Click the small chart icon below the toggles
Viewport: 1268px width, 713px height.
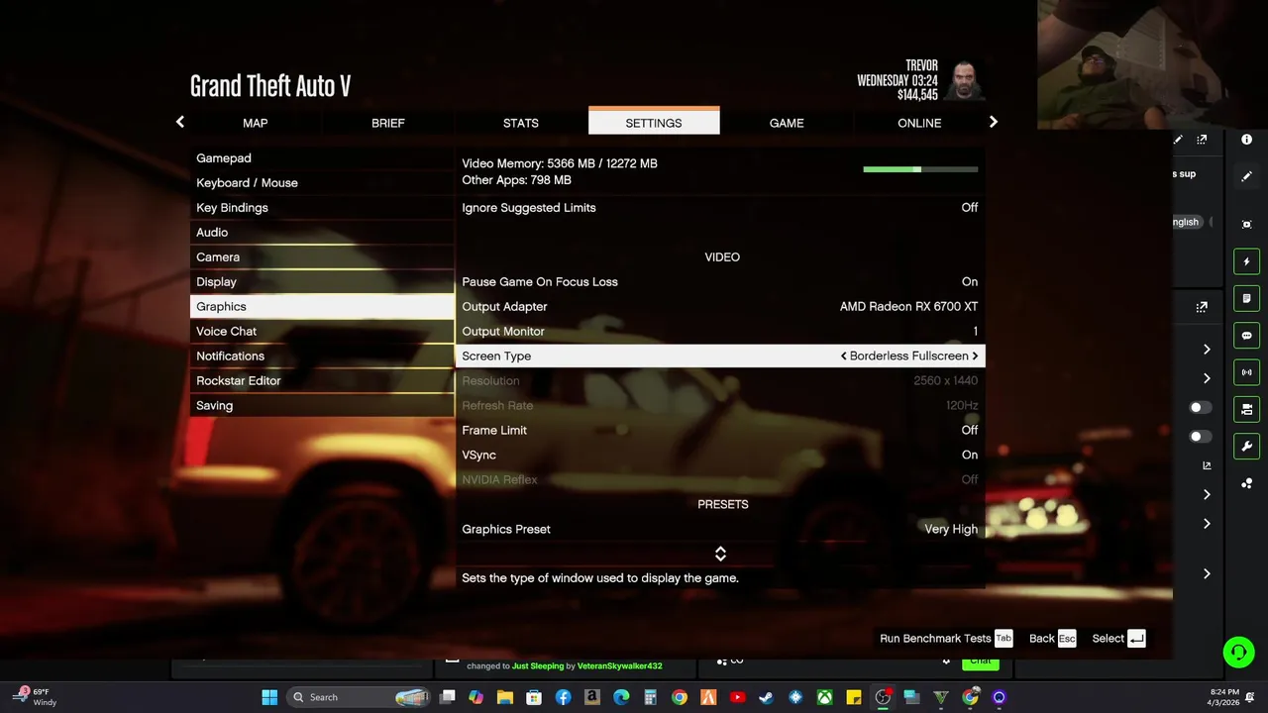point(1207,465)
